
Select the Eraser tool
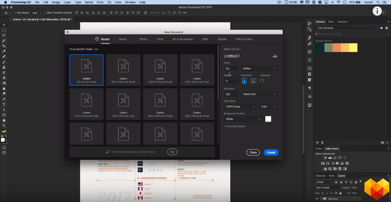(x=4, y=77)
